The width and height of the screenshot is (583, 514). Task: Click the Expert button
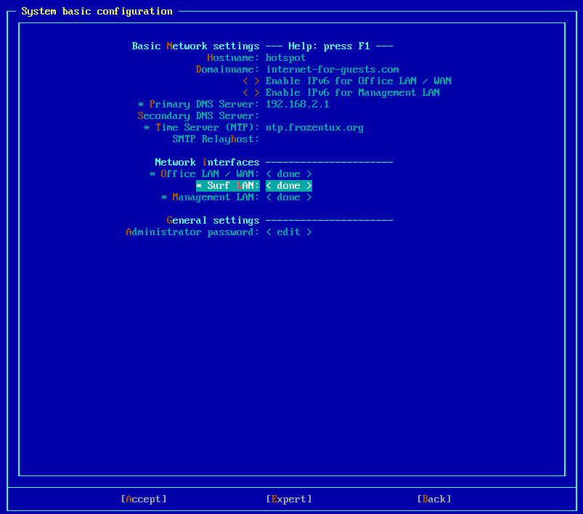point(289,499)
